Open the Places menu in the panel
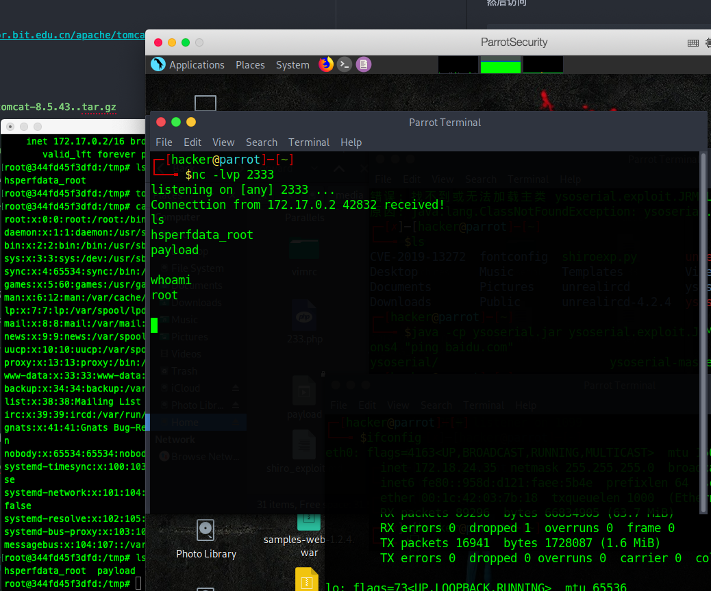The height and width of the screenshot is (591, 711). (x=250, y=65)
